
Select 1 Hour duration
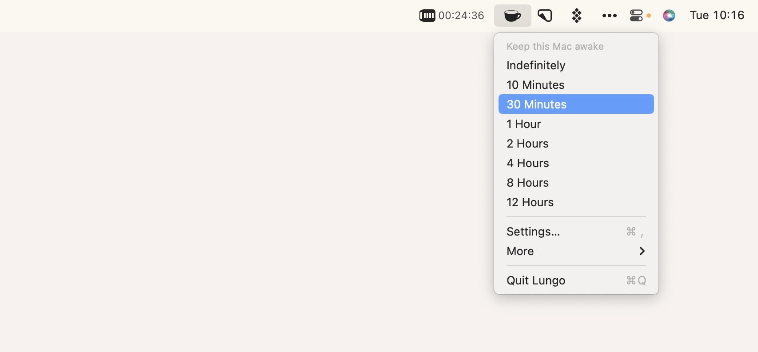pyautogui.click(x=576, y=124)
